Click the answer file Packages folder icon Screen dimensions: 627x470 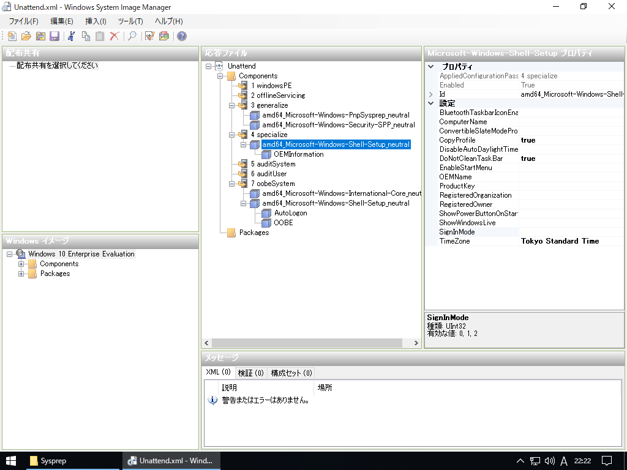tap(231, 233)
